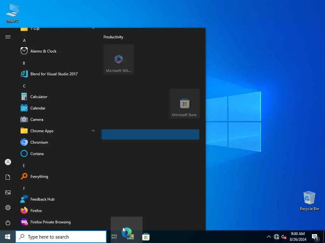Image resolution: width=325 pixels, height=243 pixels.
Task: Click the Power button icon
Action: (x=8, y=223)
